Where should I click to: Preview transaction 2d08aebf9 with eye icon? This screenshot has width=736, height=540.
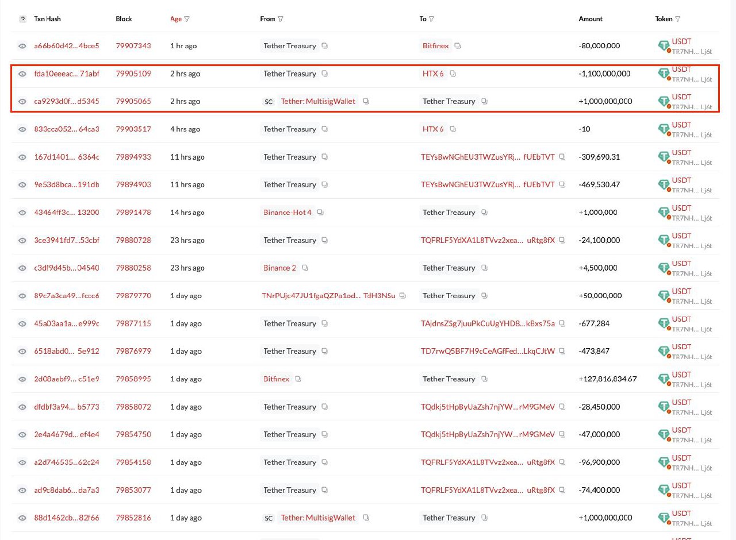coord(22,379)
